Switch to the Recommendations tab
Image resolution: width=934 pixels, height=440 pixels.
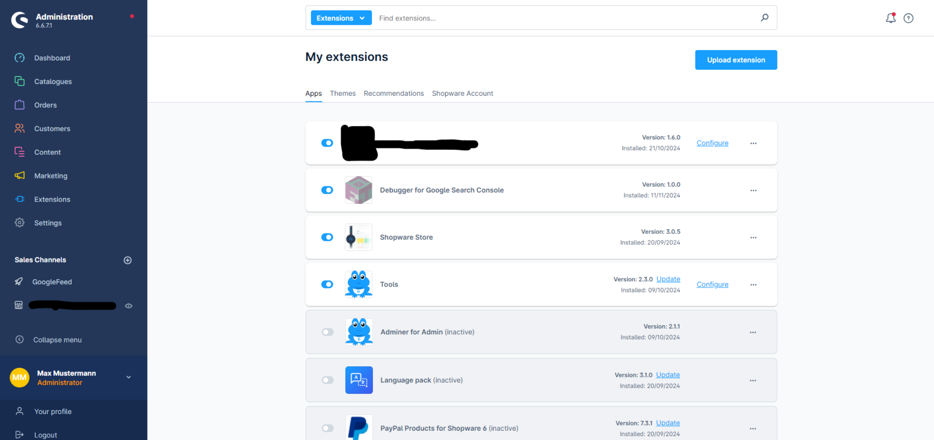pos(394,93)
